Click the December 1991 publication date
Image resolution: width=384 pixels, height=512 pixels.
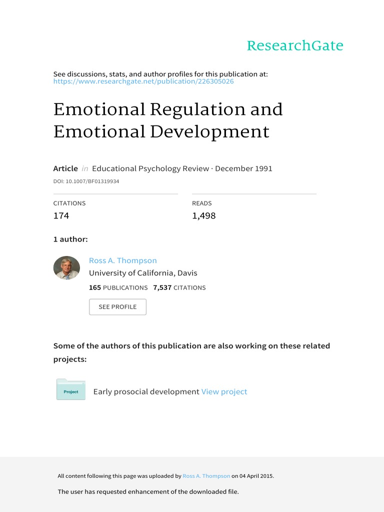tap(243, 168)
